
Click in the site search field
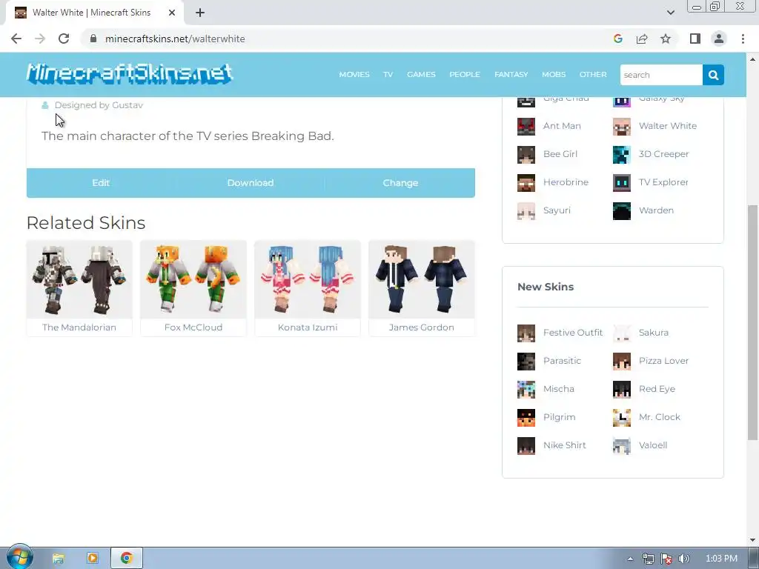coord(661,75)
